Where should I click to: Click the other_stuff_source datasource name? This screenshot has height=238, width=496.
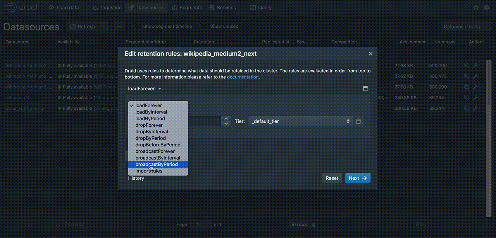pos(25,109)
